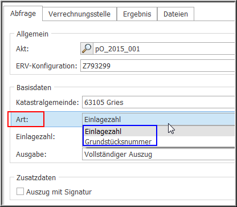Open the Akt search magnifier icon

pos(87,48)
